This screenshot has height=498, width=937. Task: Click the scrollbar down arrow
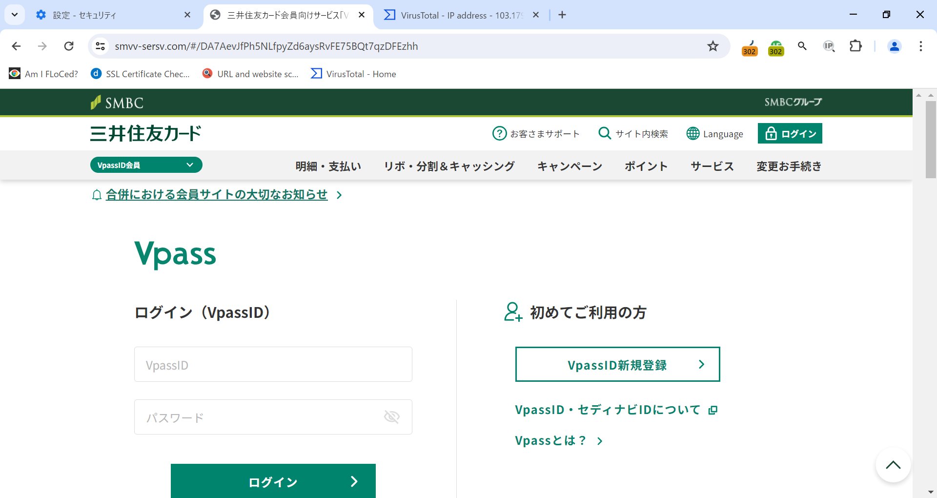(931, 492)
